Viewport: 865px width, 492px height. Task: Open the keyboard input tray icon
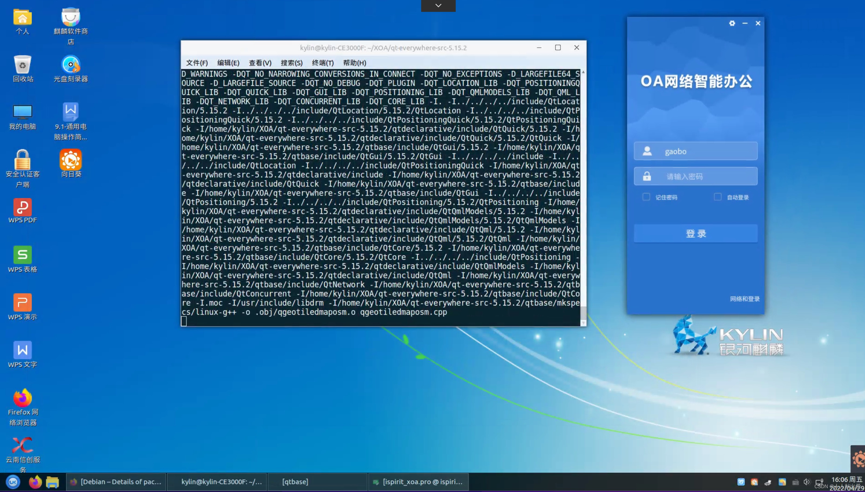(x=795, y=482)
